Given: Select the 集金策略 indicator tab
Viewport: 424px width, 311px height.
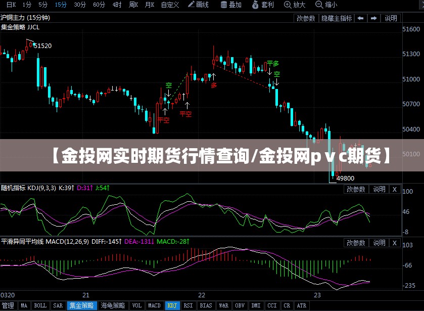Looking at the screenshot, I should click(82, 305).
